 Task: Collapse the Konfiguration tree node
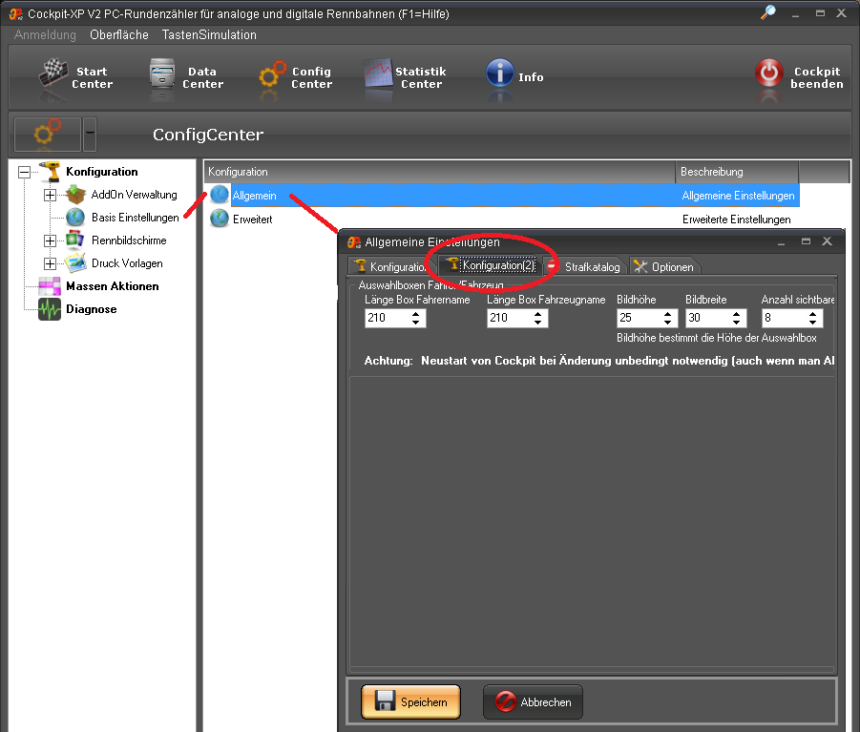(24, 172)
